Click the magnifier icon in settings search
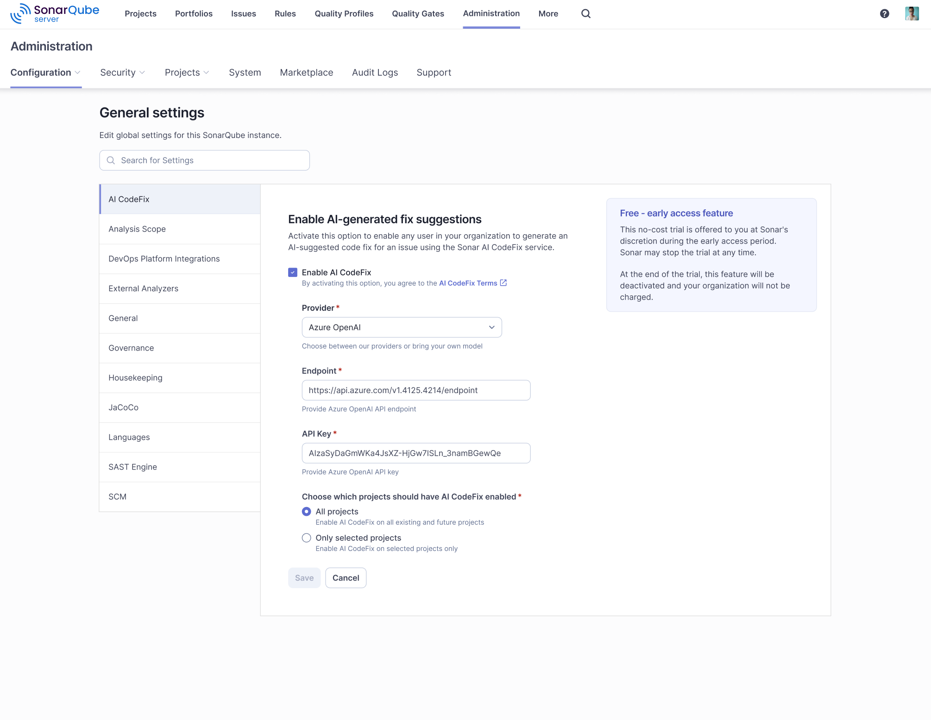This screenshot has height=720, width=931. (x=111, y=160)
